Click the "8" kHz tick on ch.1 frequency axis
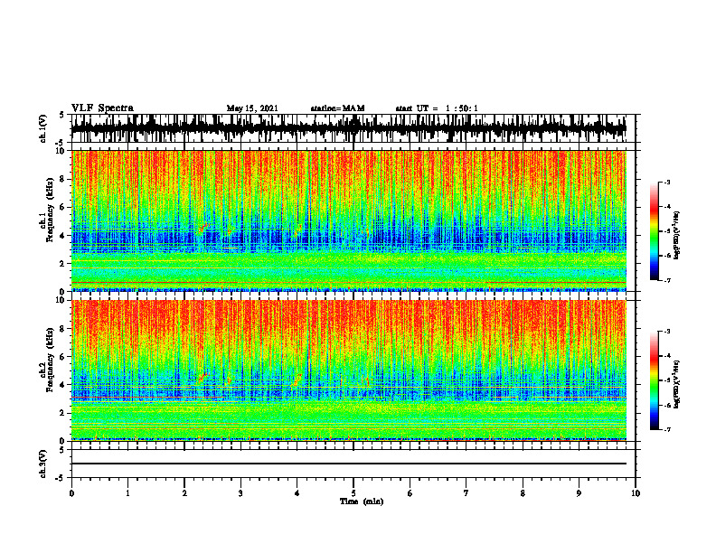 (x=62, y=180)
